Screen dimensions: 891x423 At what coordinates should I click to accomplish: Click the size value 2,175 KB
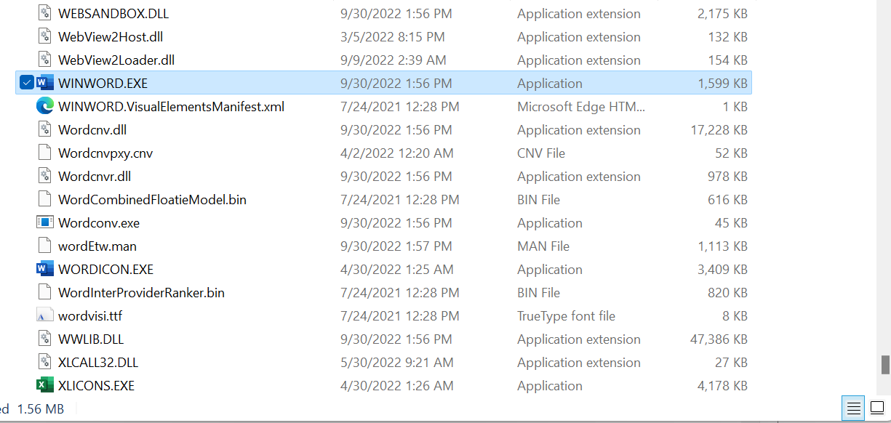click(722, 14)
